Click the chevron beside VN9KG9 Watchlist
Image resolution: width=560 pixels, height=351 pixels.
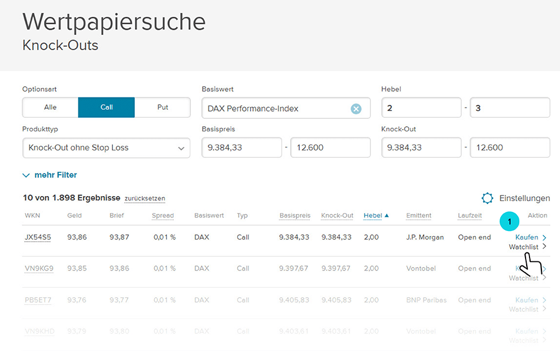544,278
